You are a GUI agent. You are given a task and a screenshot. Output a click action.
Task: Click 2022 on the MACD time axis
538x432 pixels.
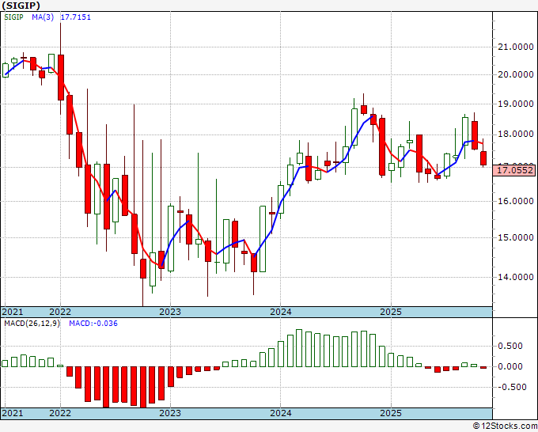tap(60, 413)
